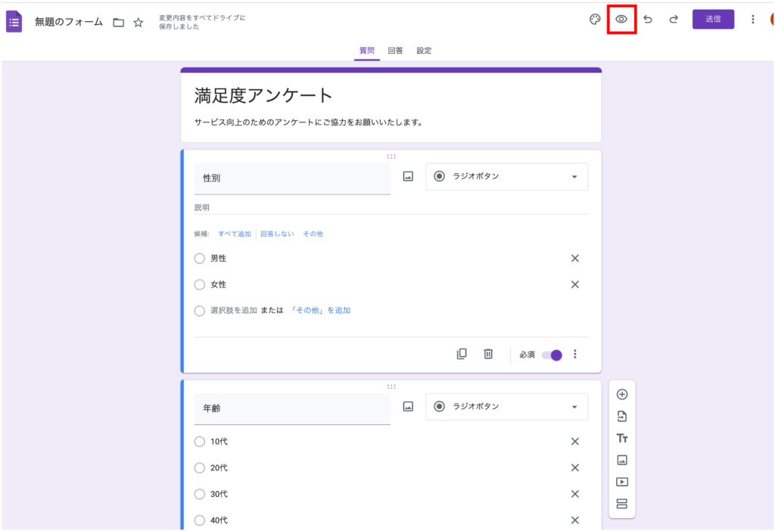Select the 10代 radio option
Image resolution: width=775 pixels, height=531 pixels.
tap(199, 442)
